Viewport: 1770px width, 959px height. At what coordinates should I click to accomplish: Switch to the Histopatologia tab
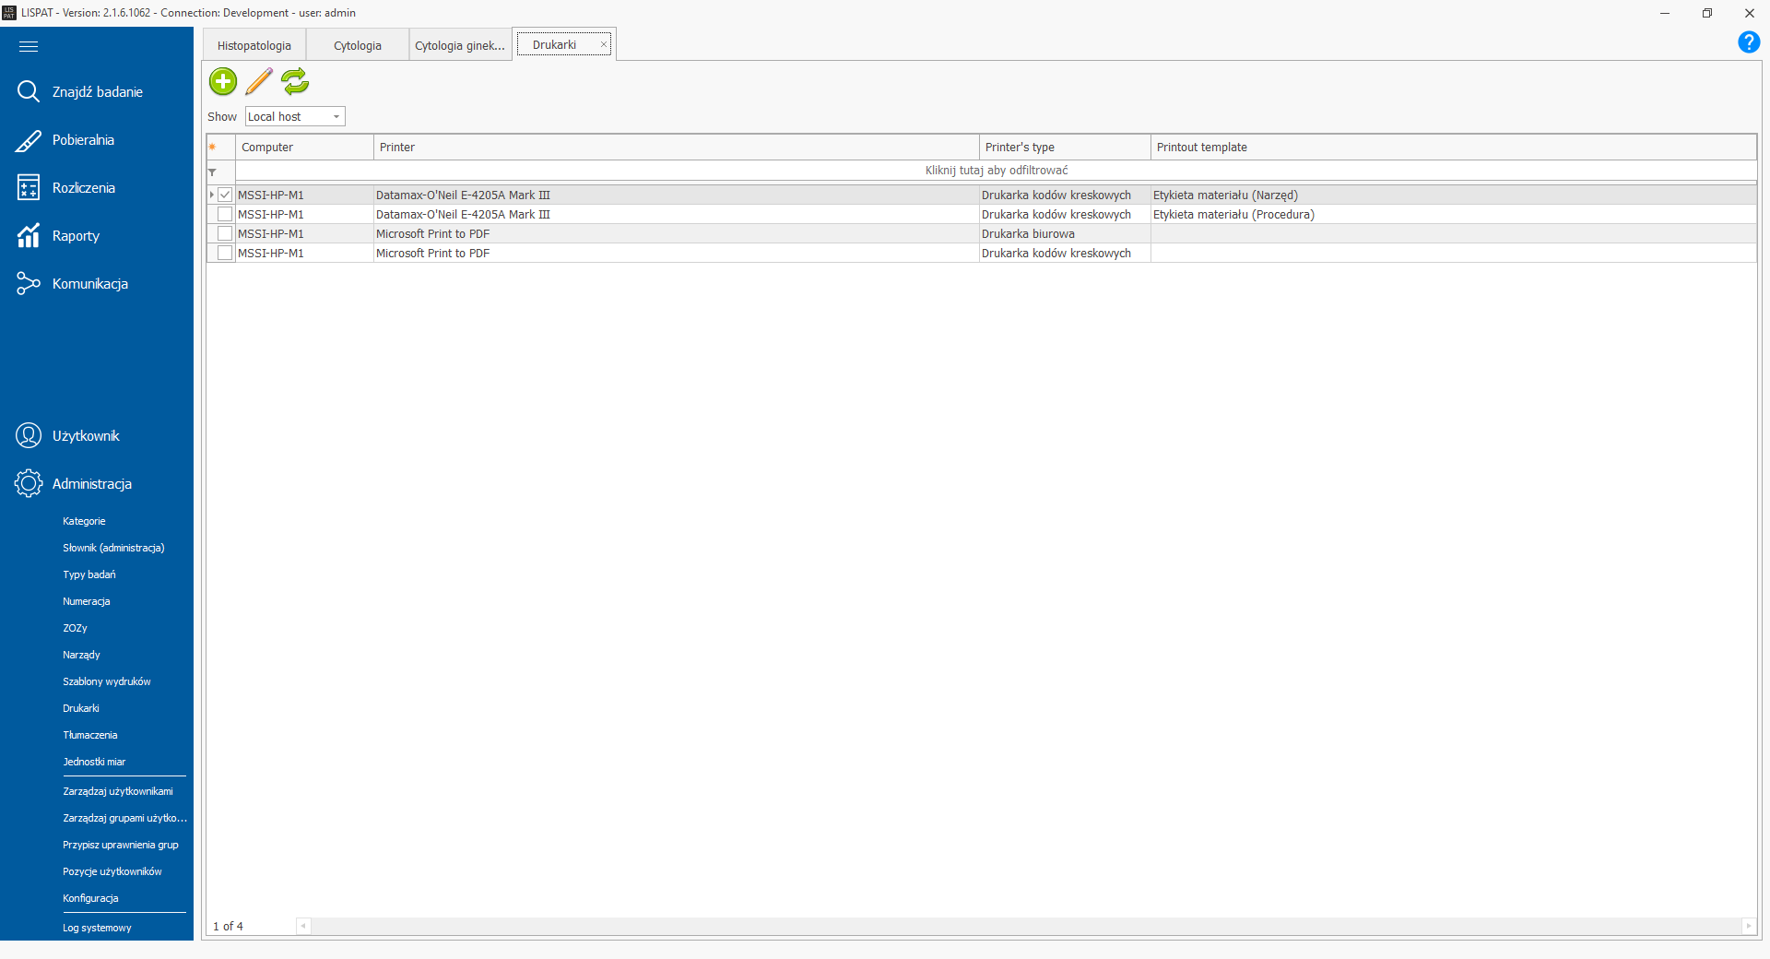tap(254, 45)
